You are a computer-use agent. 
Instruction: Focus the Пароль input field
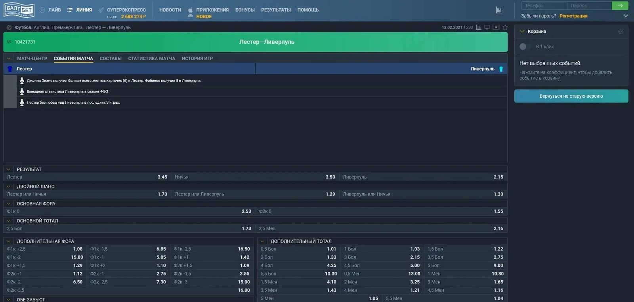click(589, 6)
